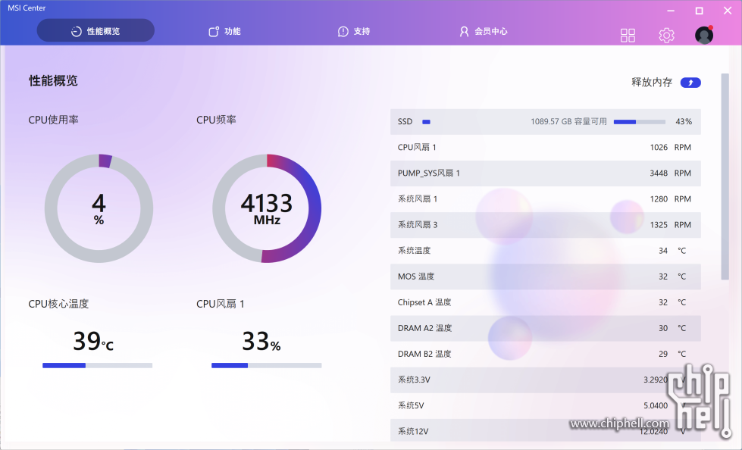Select the 系统风扇 1 row
Screen dimensions: 742x450
tap(545, 198)
